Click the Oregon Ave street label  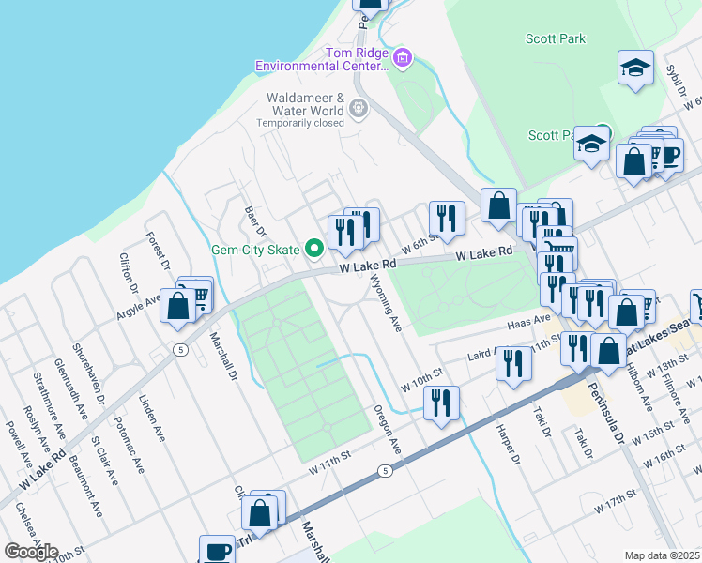click(x=387, y=430)
